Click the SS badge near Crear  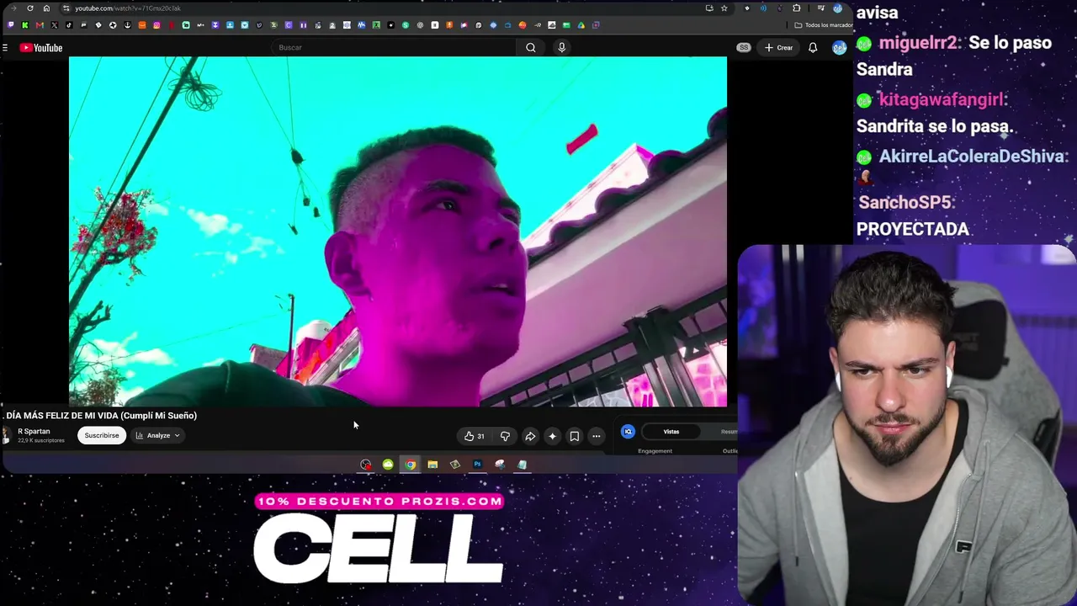[x=744, y=48]
